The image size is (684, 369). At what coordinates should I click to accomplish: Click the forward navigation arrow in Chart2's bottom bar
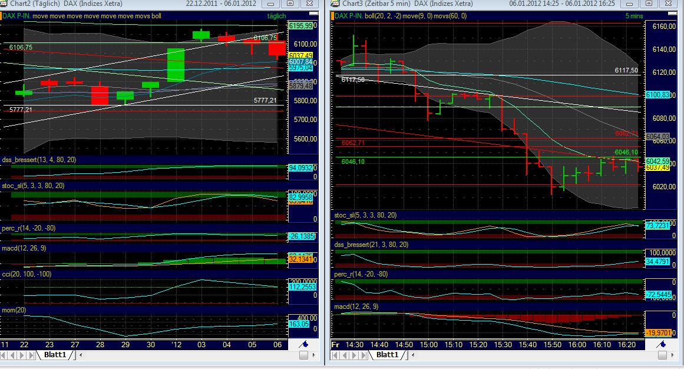[21, 355]
